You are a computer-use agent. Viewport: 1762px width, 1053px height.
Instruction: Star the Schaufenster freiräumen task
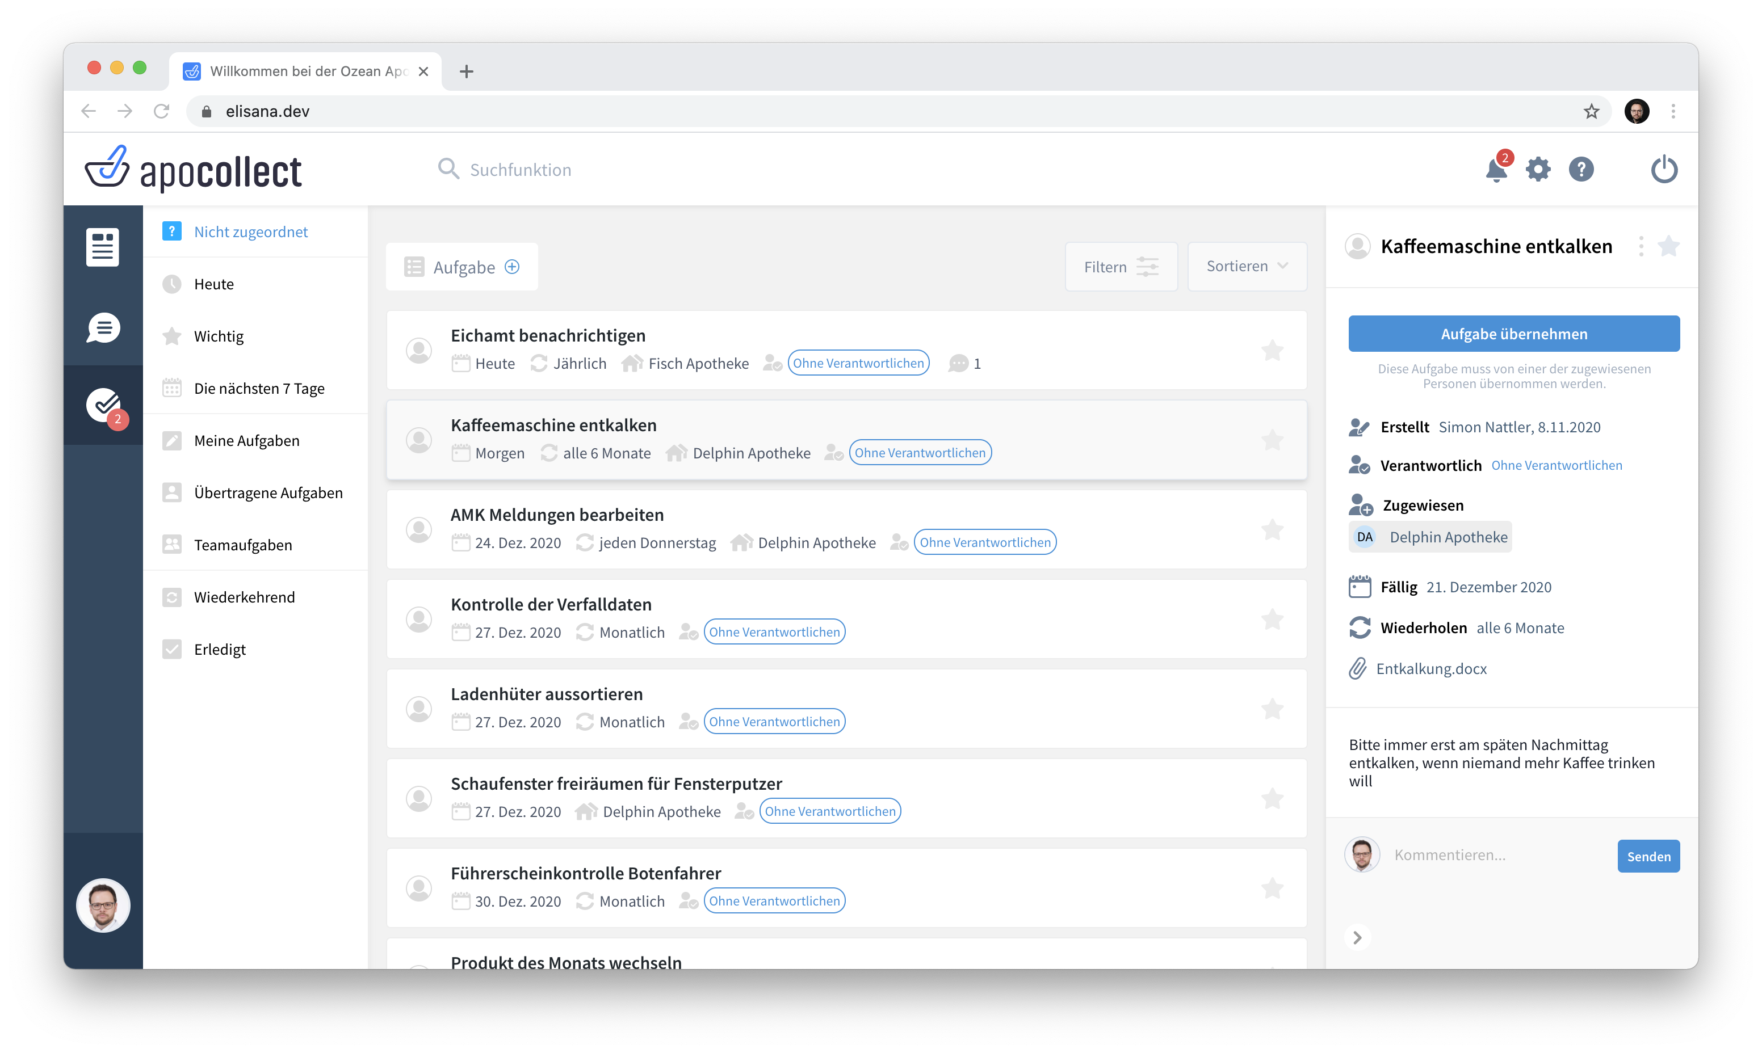tap(1272, 798)
